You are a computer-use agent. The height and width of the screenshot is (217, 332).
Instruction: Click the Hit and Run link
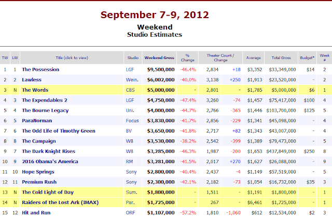[36, 212]
